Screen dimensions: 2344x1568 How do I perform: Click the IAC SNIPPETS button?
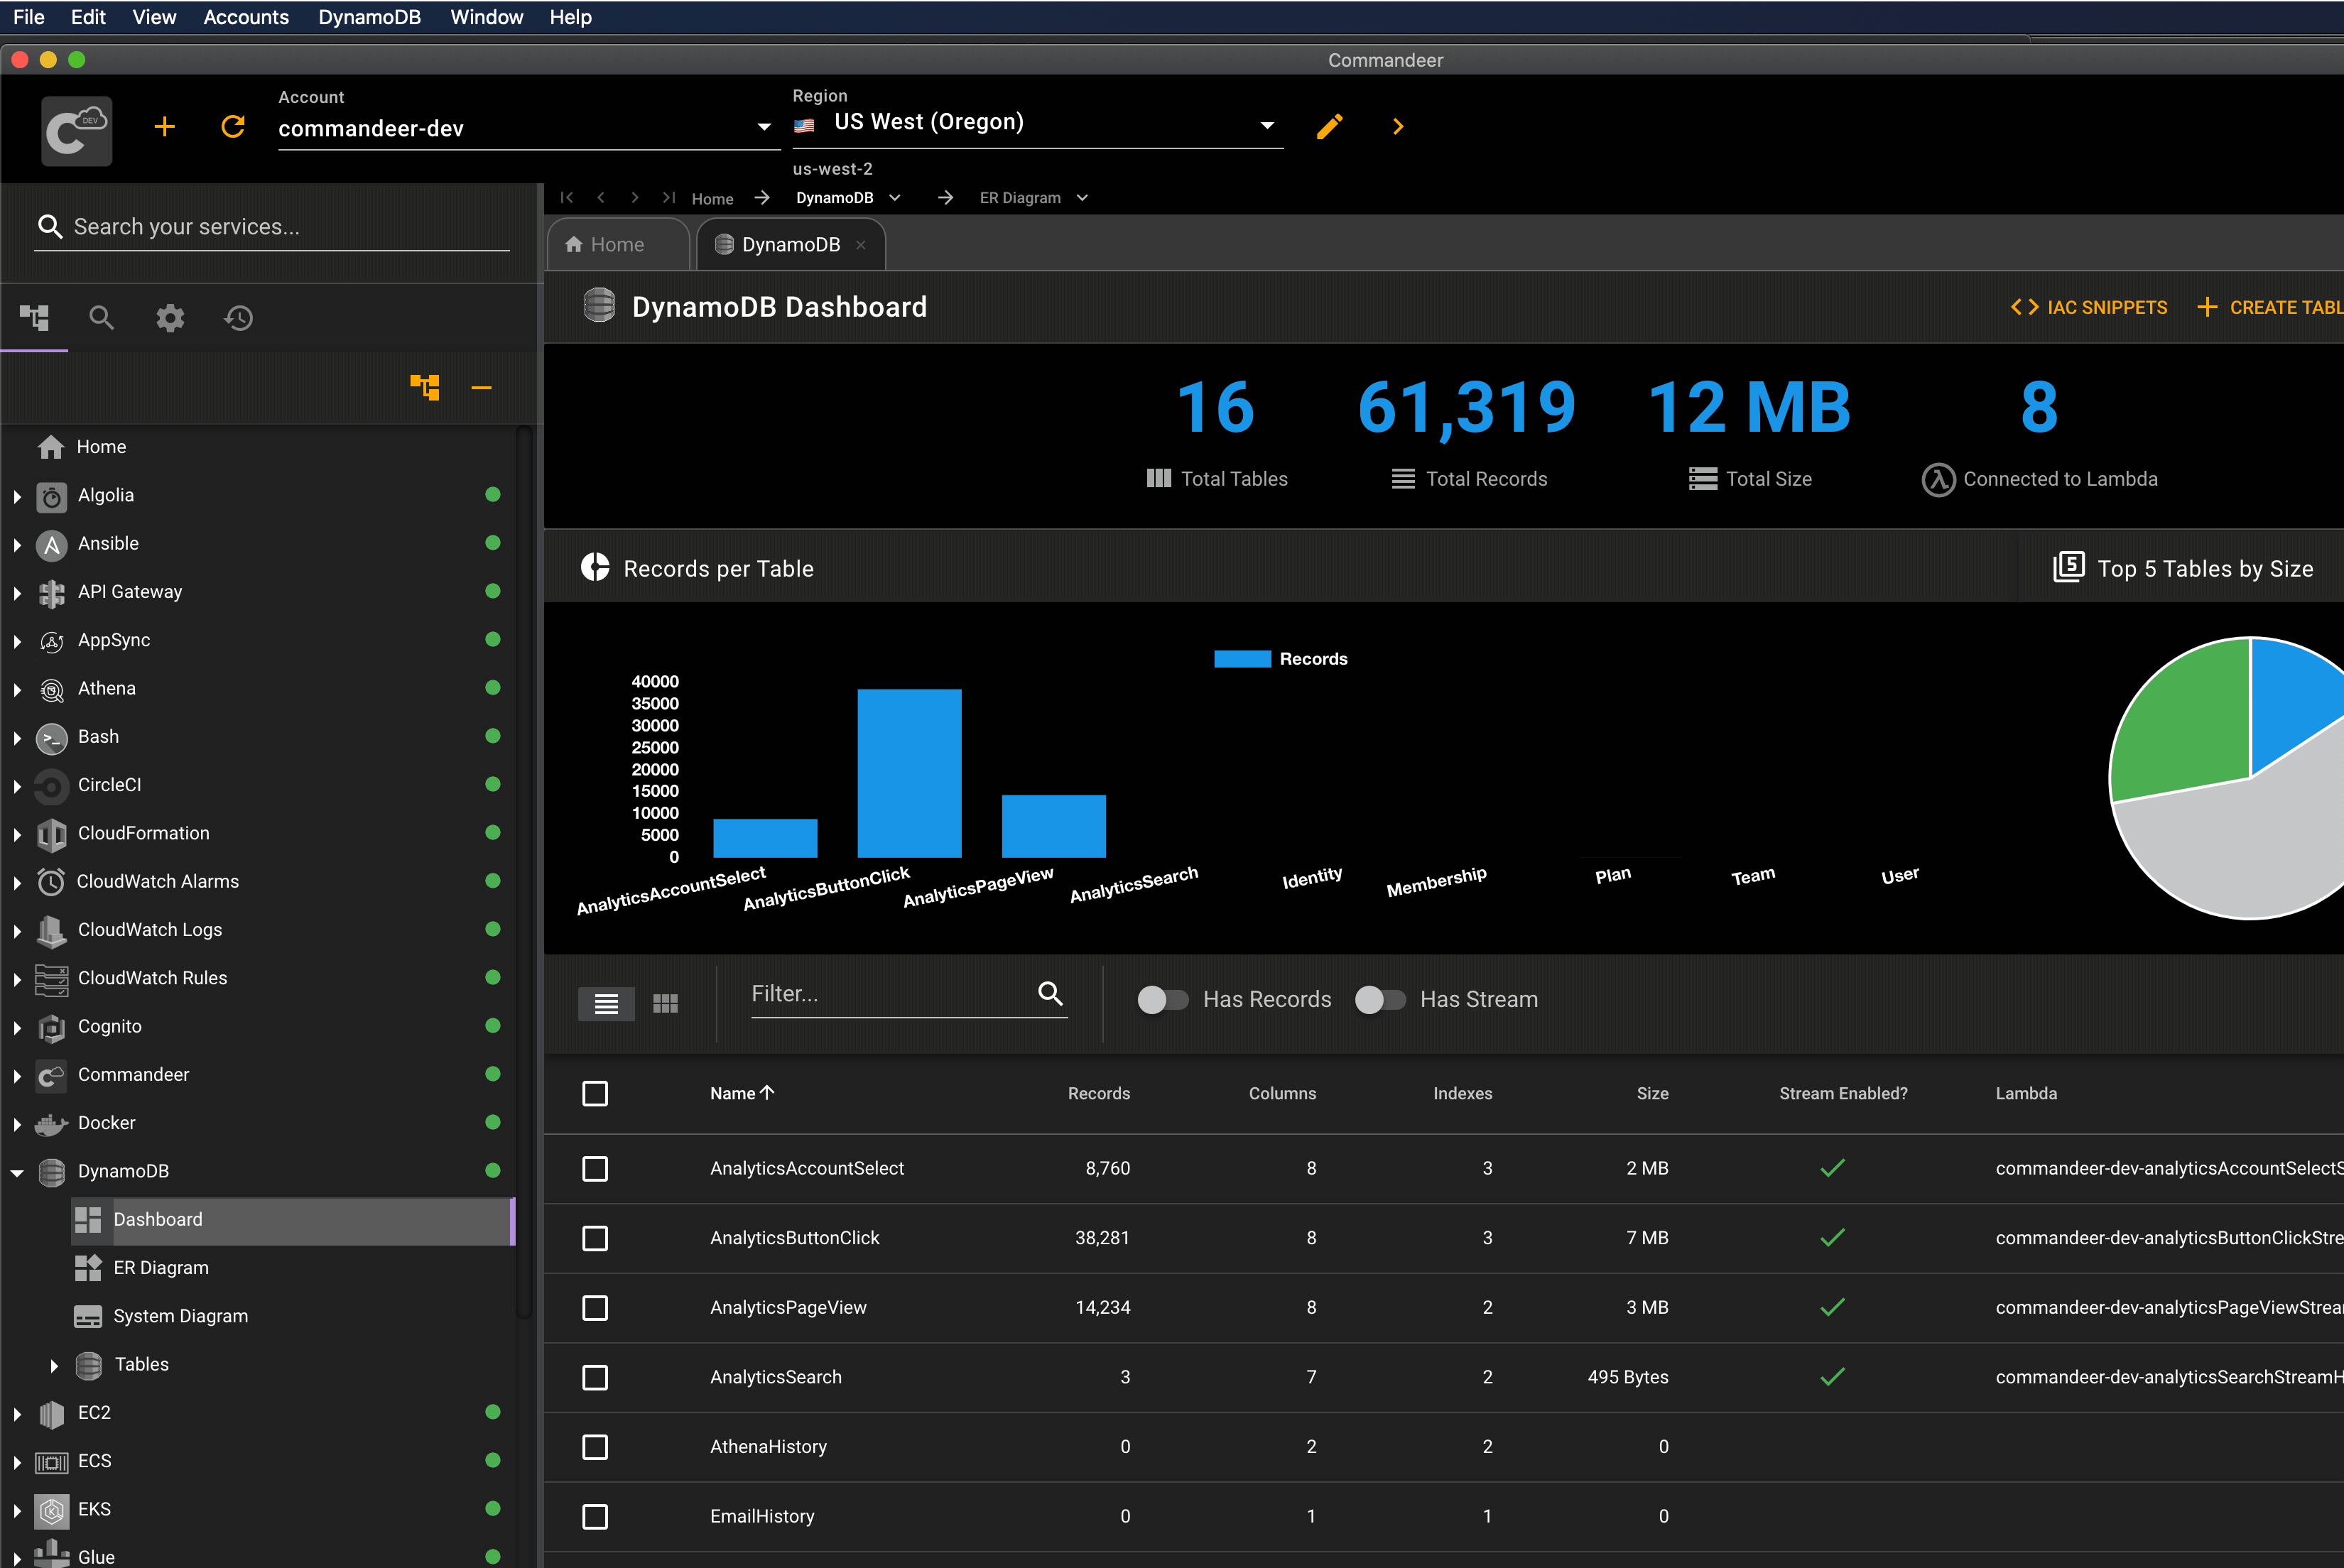tap(2089, 308)
